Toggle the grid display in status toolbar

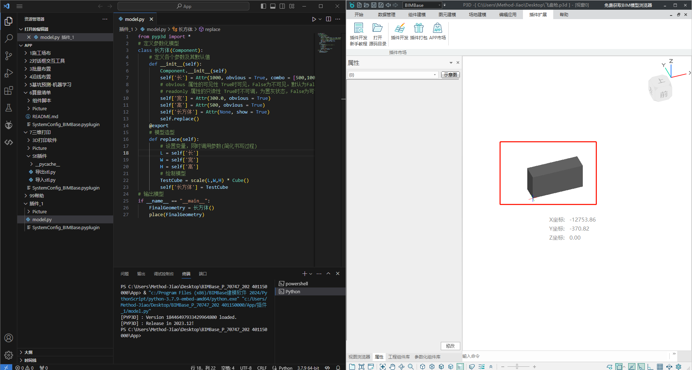[x=660, y=366]
